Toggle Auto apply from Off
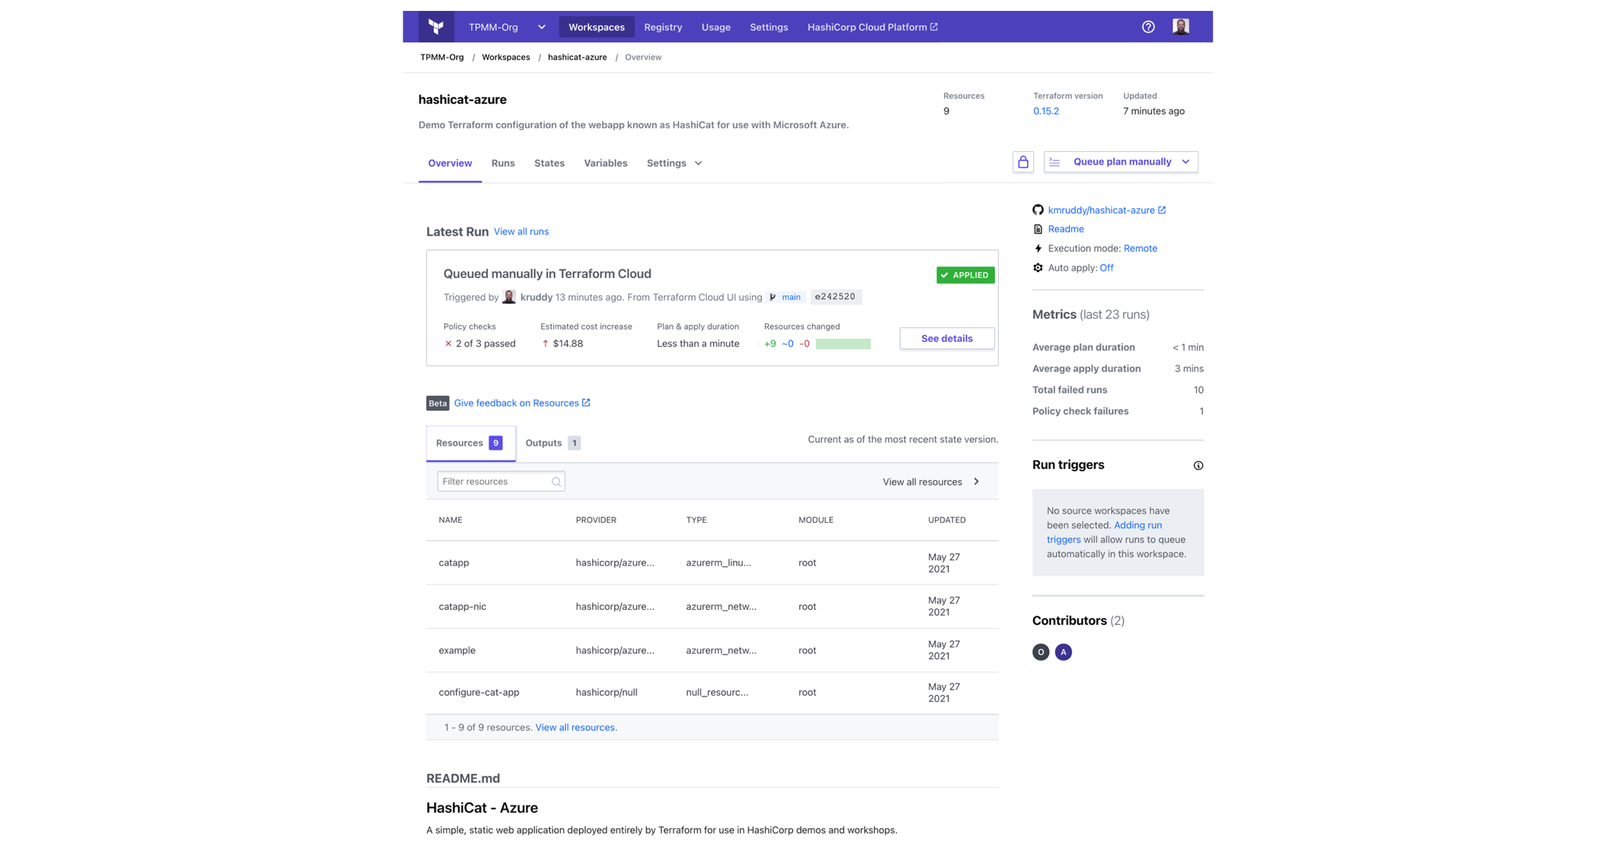Screen dimensions: 1616x857 (x=1106, y=267)
